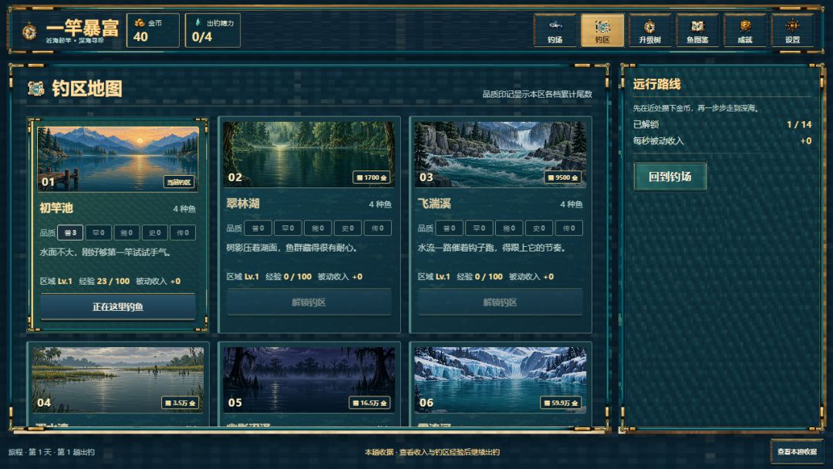Open the 鱼图鉴 fish encyclopedia tab
Viewport: 833px width, 469px height.
coord(697,31)
